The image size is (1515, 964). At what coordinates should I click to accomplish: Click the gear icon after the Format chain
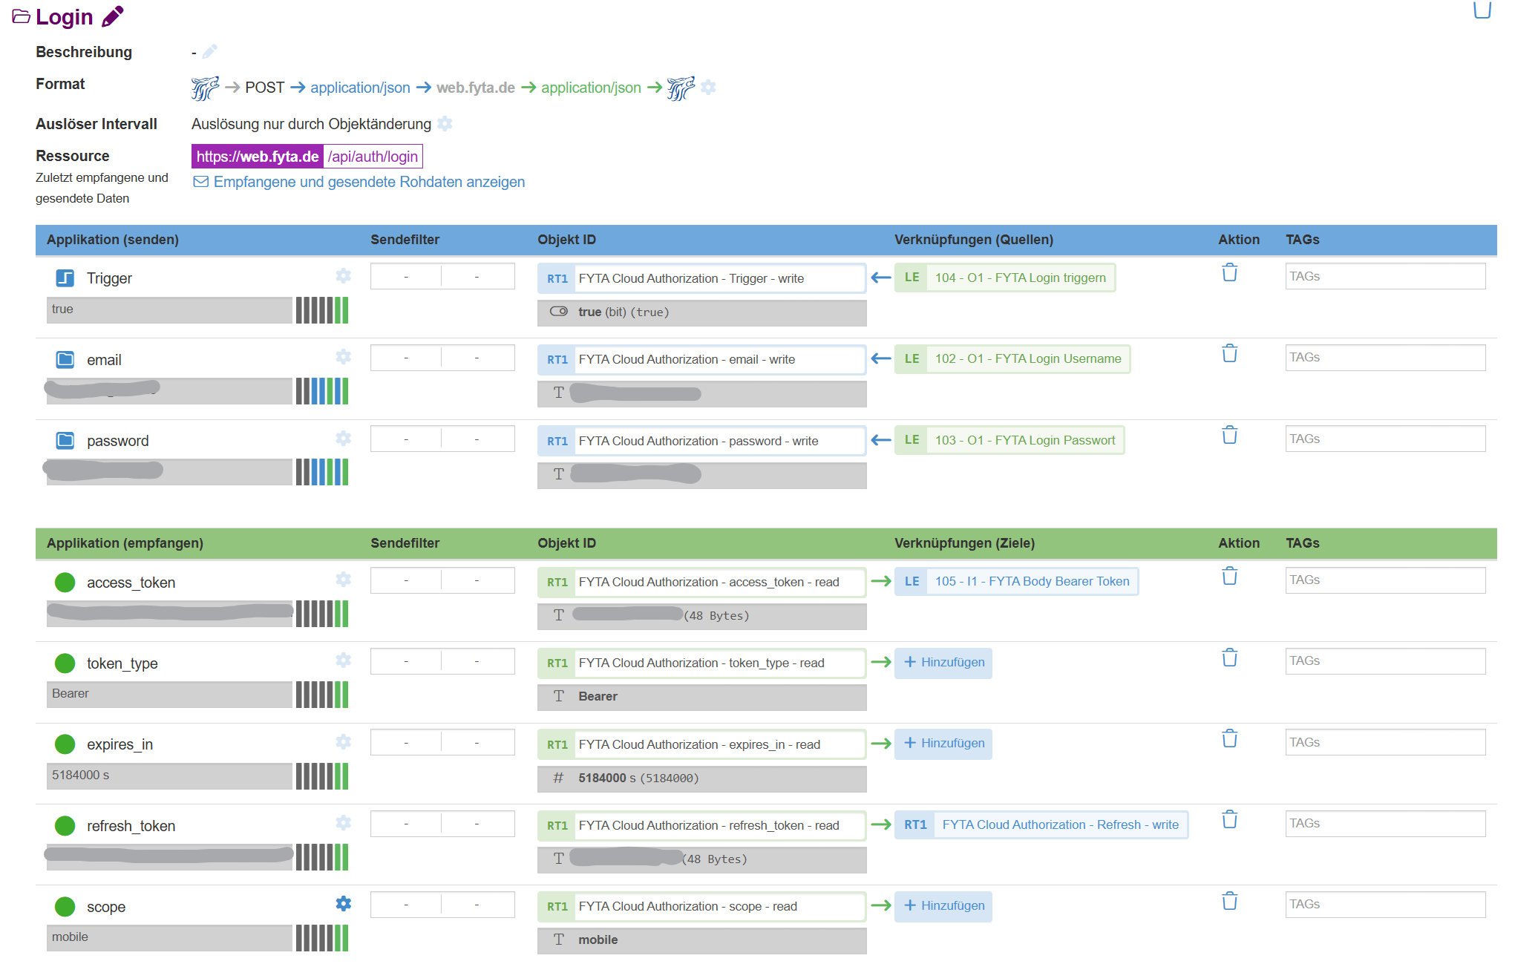pyautogui.click(x=708, y=88)
